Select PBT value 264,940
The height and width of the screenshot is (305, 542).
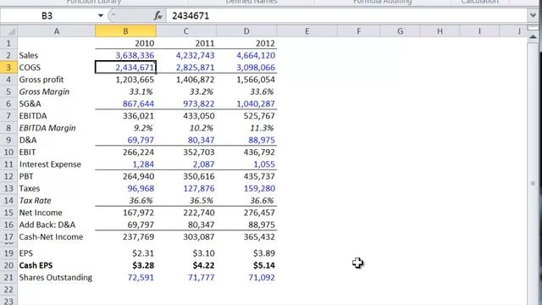click(x=125, y=176)
